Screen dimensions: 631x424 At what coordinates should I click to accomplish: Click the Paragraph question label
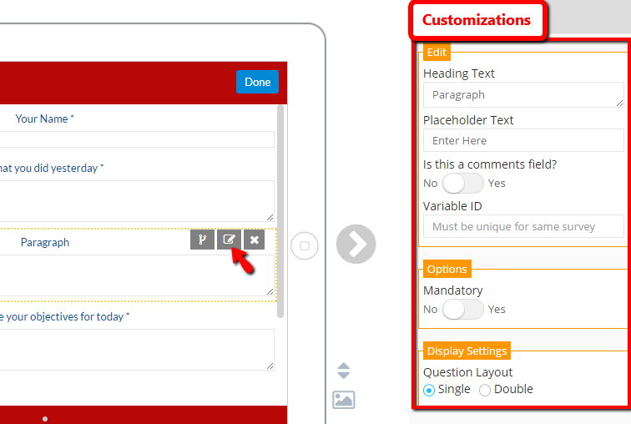click(x=45, y=243)
